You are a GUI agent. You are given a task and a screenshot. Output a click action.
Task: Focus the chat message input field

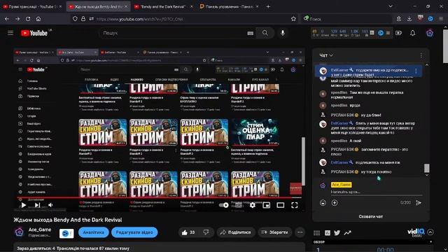tap(377, 192)
